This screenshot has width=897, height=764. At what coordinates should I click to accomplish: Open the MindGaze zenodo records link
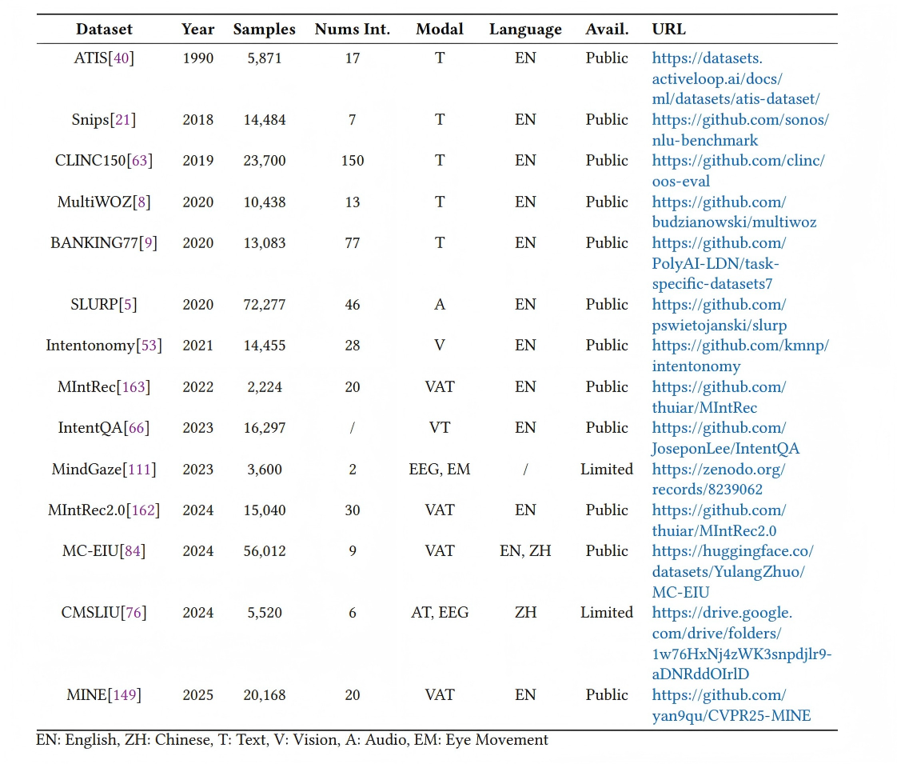pos(719,479)
